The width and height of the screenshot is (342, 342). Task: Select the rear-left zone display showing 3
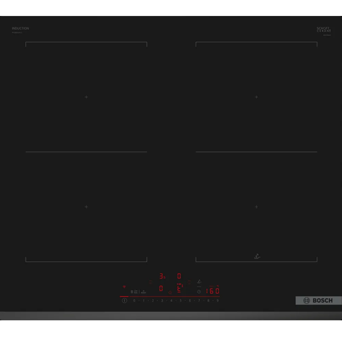tap(161, 275)
